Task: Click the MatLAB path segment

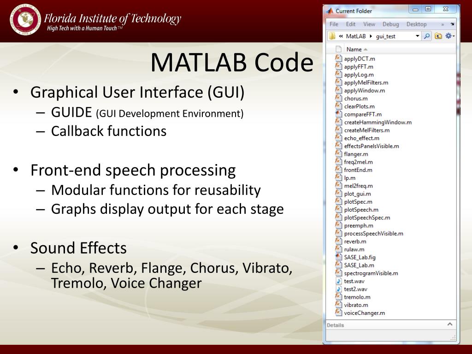Action: point(356,36)
